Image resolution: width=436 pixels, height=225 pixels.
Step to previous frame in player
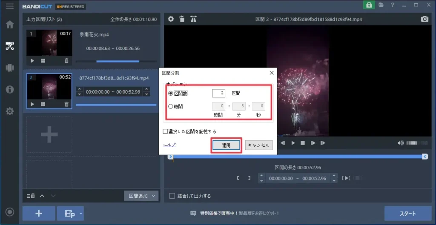283,143
